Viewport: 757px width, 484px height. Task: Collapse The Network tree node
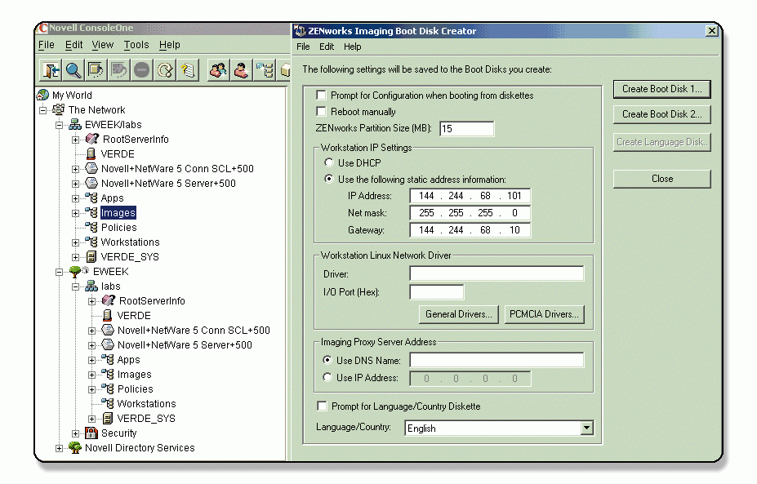click(43, 110)
